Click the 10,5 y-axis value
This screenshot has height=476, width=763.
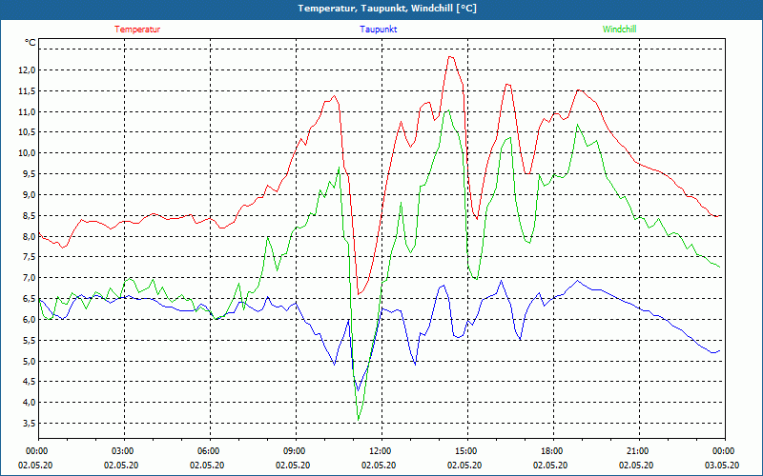pyautogui.click(x=27, y=132)
